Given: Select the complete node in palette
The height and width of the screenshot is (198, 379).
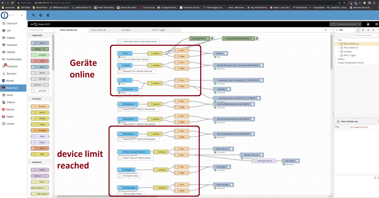Looking at the screenshot, I should (x=40, y=55).
